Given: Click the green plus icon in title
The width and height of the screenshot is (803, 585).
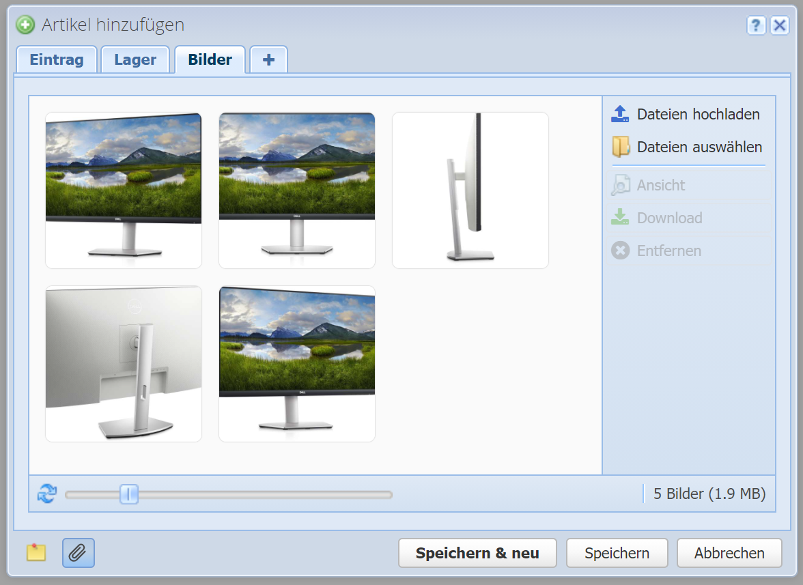Looking at the screenshot, I should point(26,25).
